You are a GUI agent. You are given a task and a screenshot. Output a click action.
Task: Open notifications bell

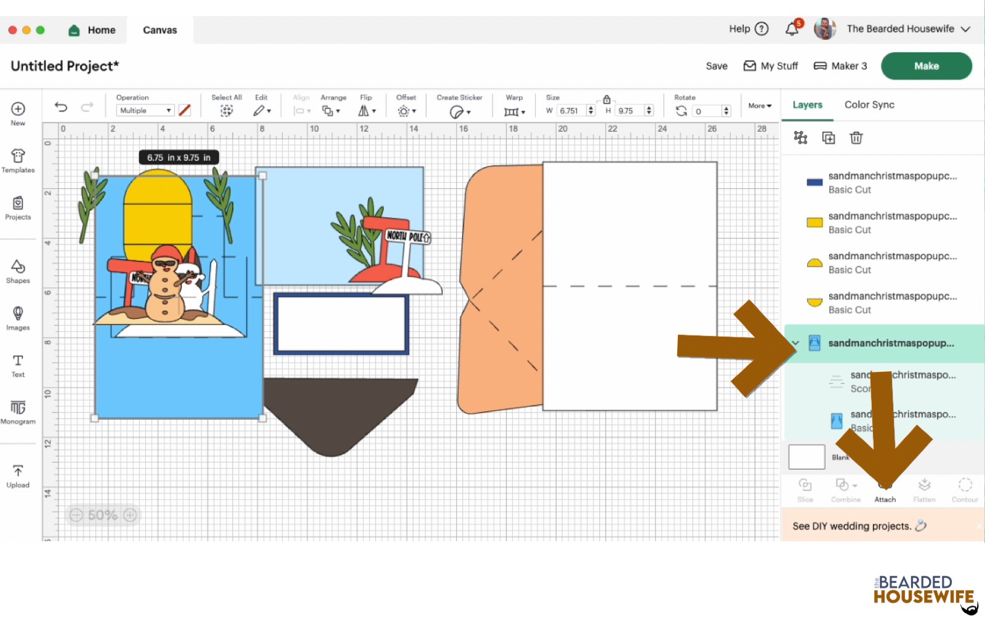coord(792,29)
